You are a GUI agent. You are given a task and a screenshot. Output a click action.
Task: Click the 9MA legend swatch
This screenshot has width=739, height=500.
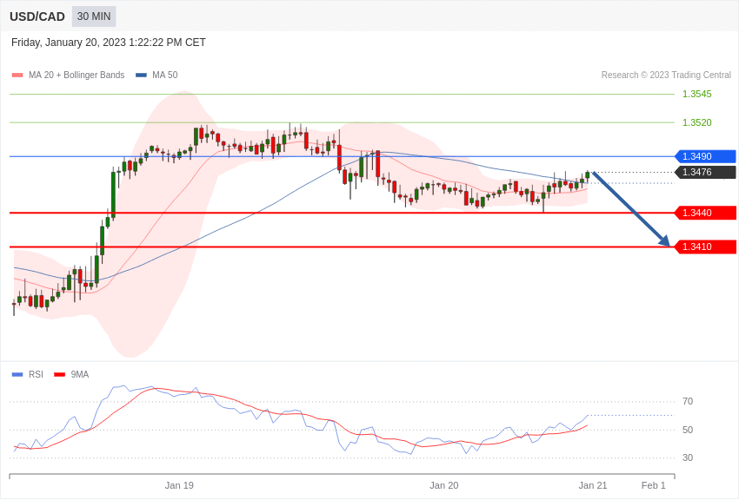[x=59, y=374]
